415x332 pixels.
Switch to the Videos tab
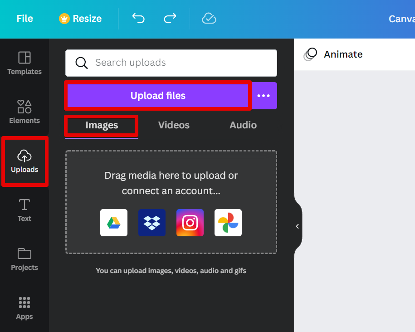[174, 125]
